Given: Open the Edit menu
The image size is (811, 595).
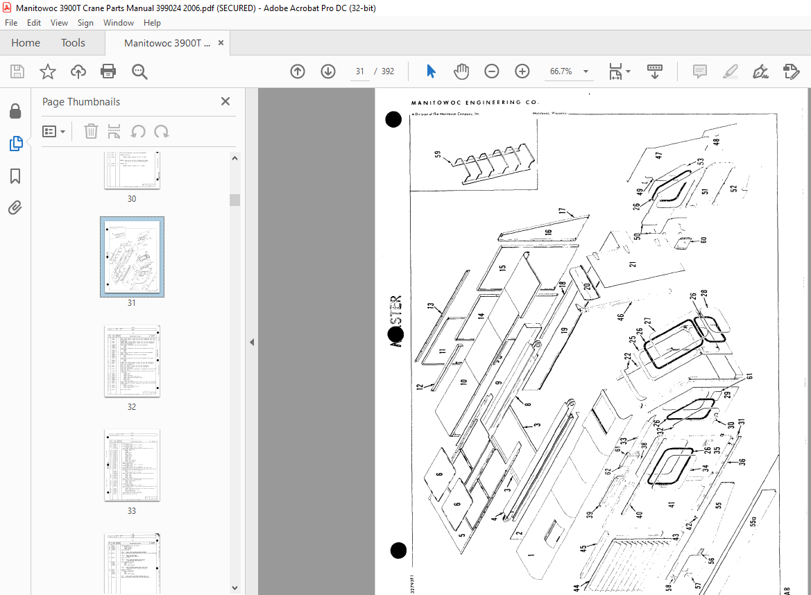Looking at the screenshot, I should point(33,23).
